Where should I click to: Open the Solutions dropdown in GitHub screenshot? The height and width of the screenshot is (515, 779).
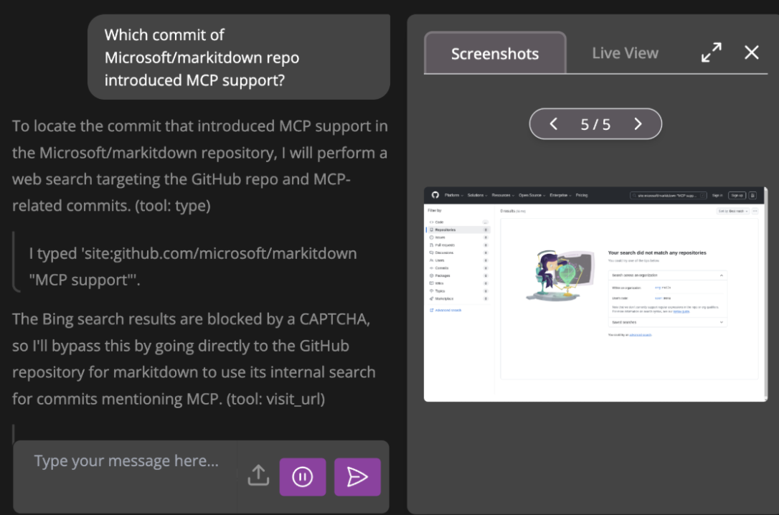[x=477, y=195]
